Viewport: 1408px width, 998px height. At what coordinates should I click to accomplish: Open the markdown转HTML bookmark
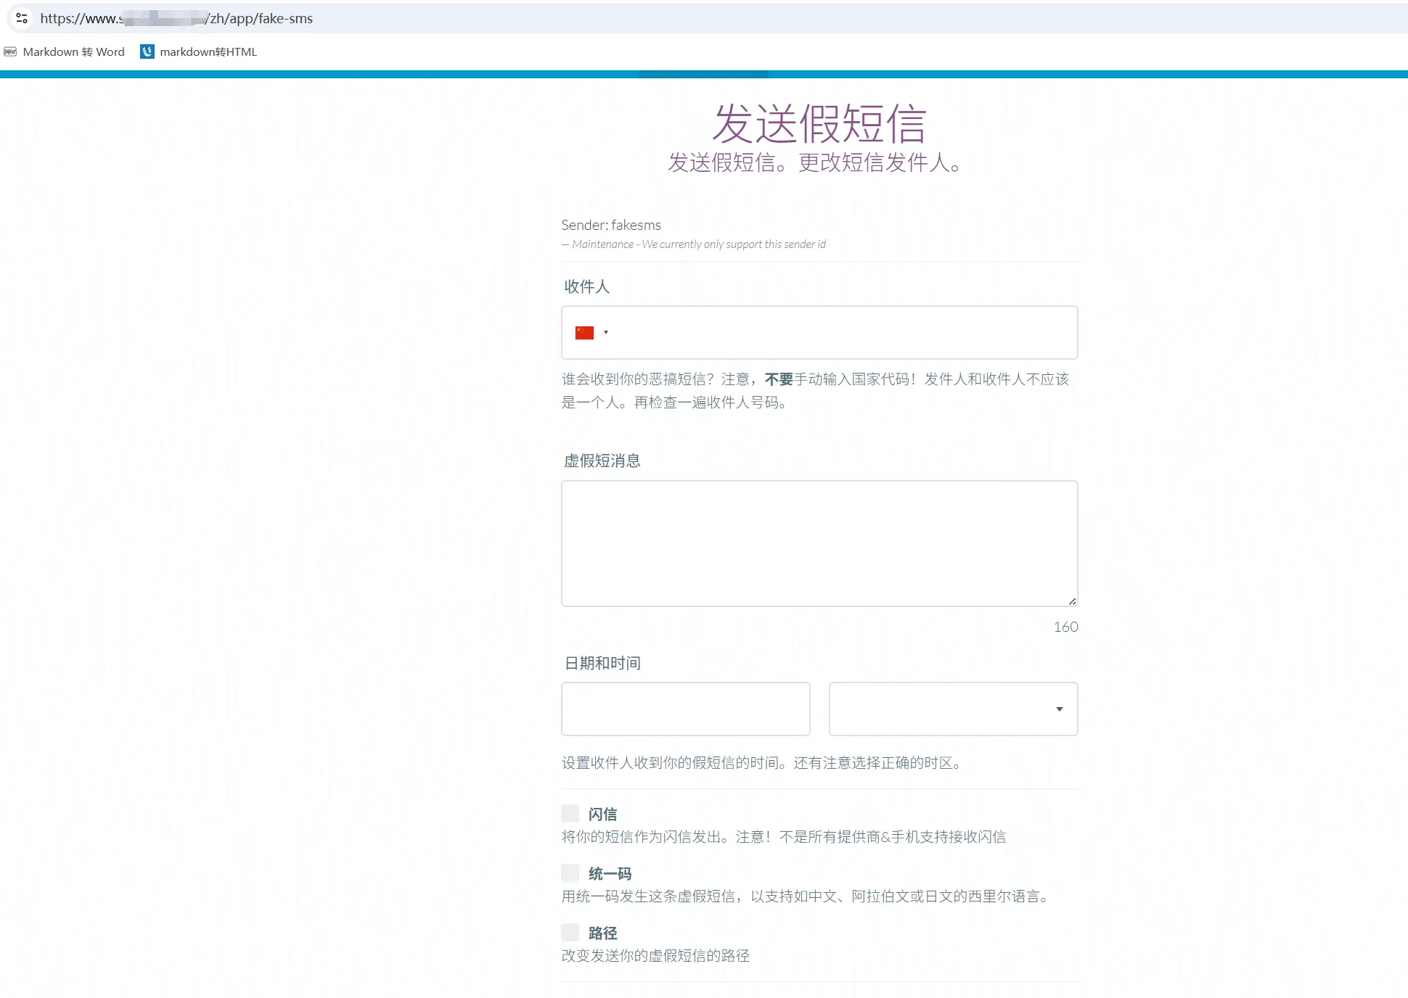pos(208,51)
